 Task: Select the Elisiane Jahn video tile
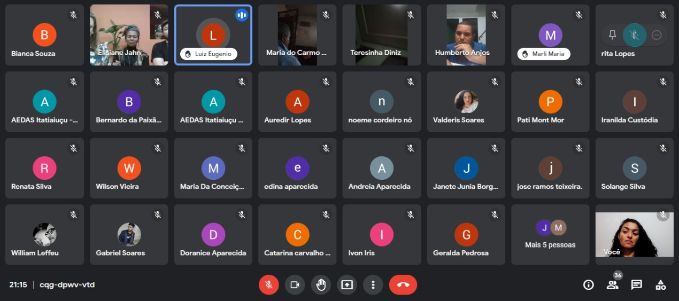click(x=129, y=35)
